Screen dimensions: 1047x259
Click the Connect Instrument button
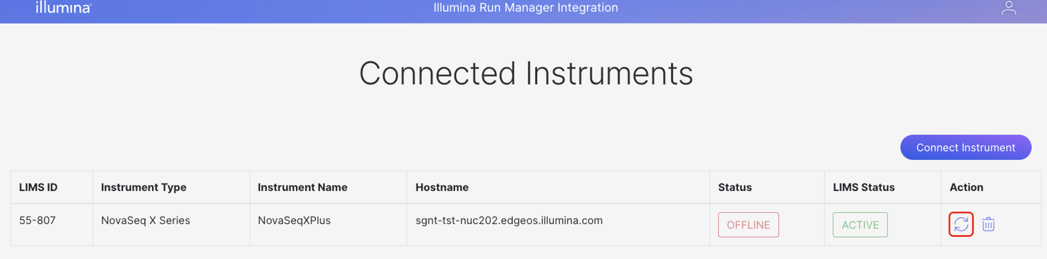click(x=965, y=148)
